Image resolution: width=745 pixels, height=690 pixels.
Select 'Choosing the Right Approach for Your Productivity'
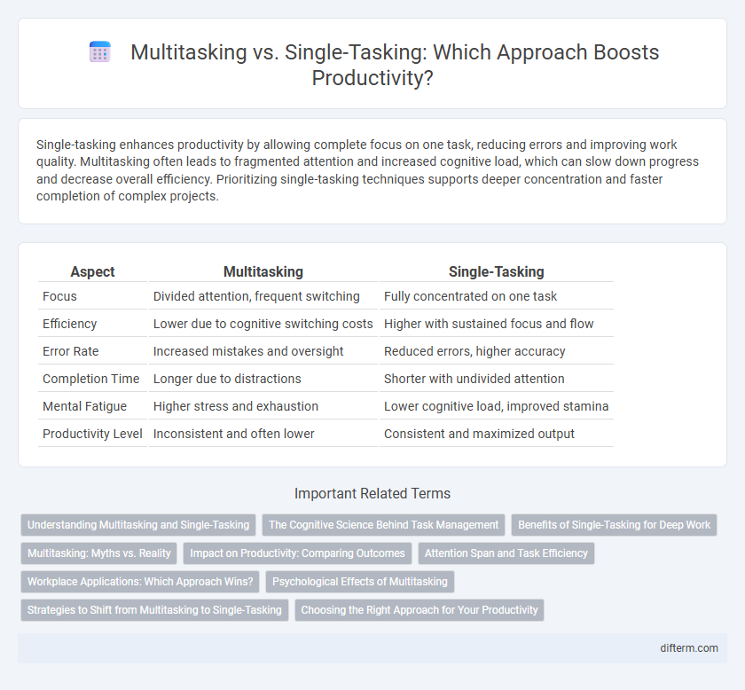(419, 609)
